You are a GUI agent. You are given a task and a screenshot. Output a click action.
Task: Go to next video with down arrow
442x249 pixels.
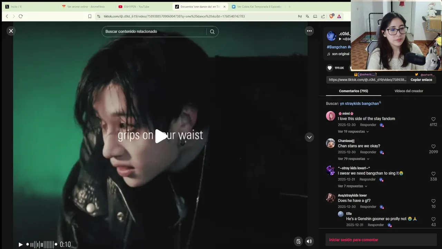coord(309,137)
